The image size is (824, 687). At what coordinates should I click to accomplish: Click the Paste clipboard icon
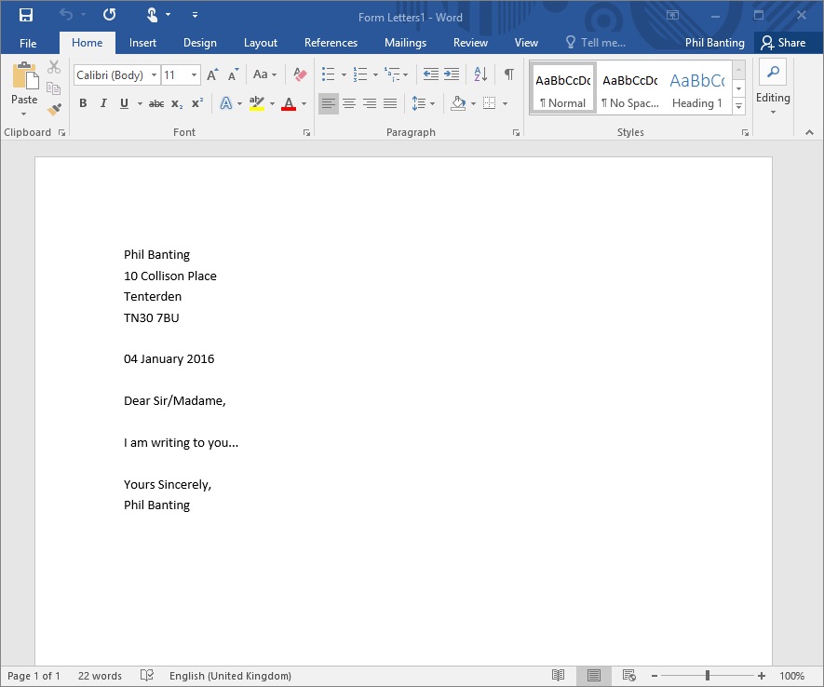pyautogui.click(x=25, y=75)
